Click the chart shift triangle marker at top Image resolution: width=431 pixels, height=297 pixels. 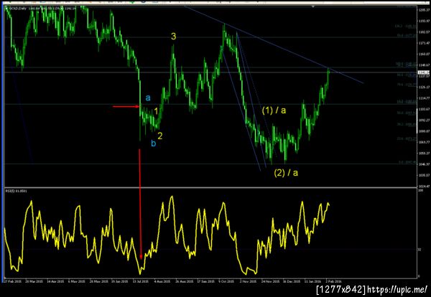pyautogui.click(x=313, y=6)
